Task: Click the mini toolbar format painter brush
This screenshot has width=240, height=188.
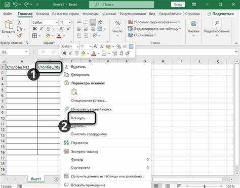Action: coord(128,53)
